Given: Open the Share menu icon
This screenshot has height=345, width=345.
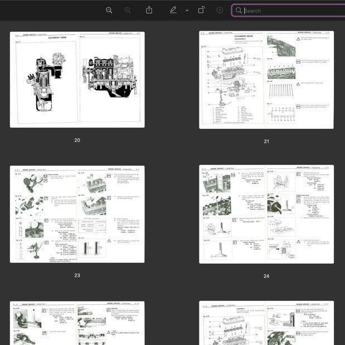Looking at the screenshot, I should click(149, 10).
